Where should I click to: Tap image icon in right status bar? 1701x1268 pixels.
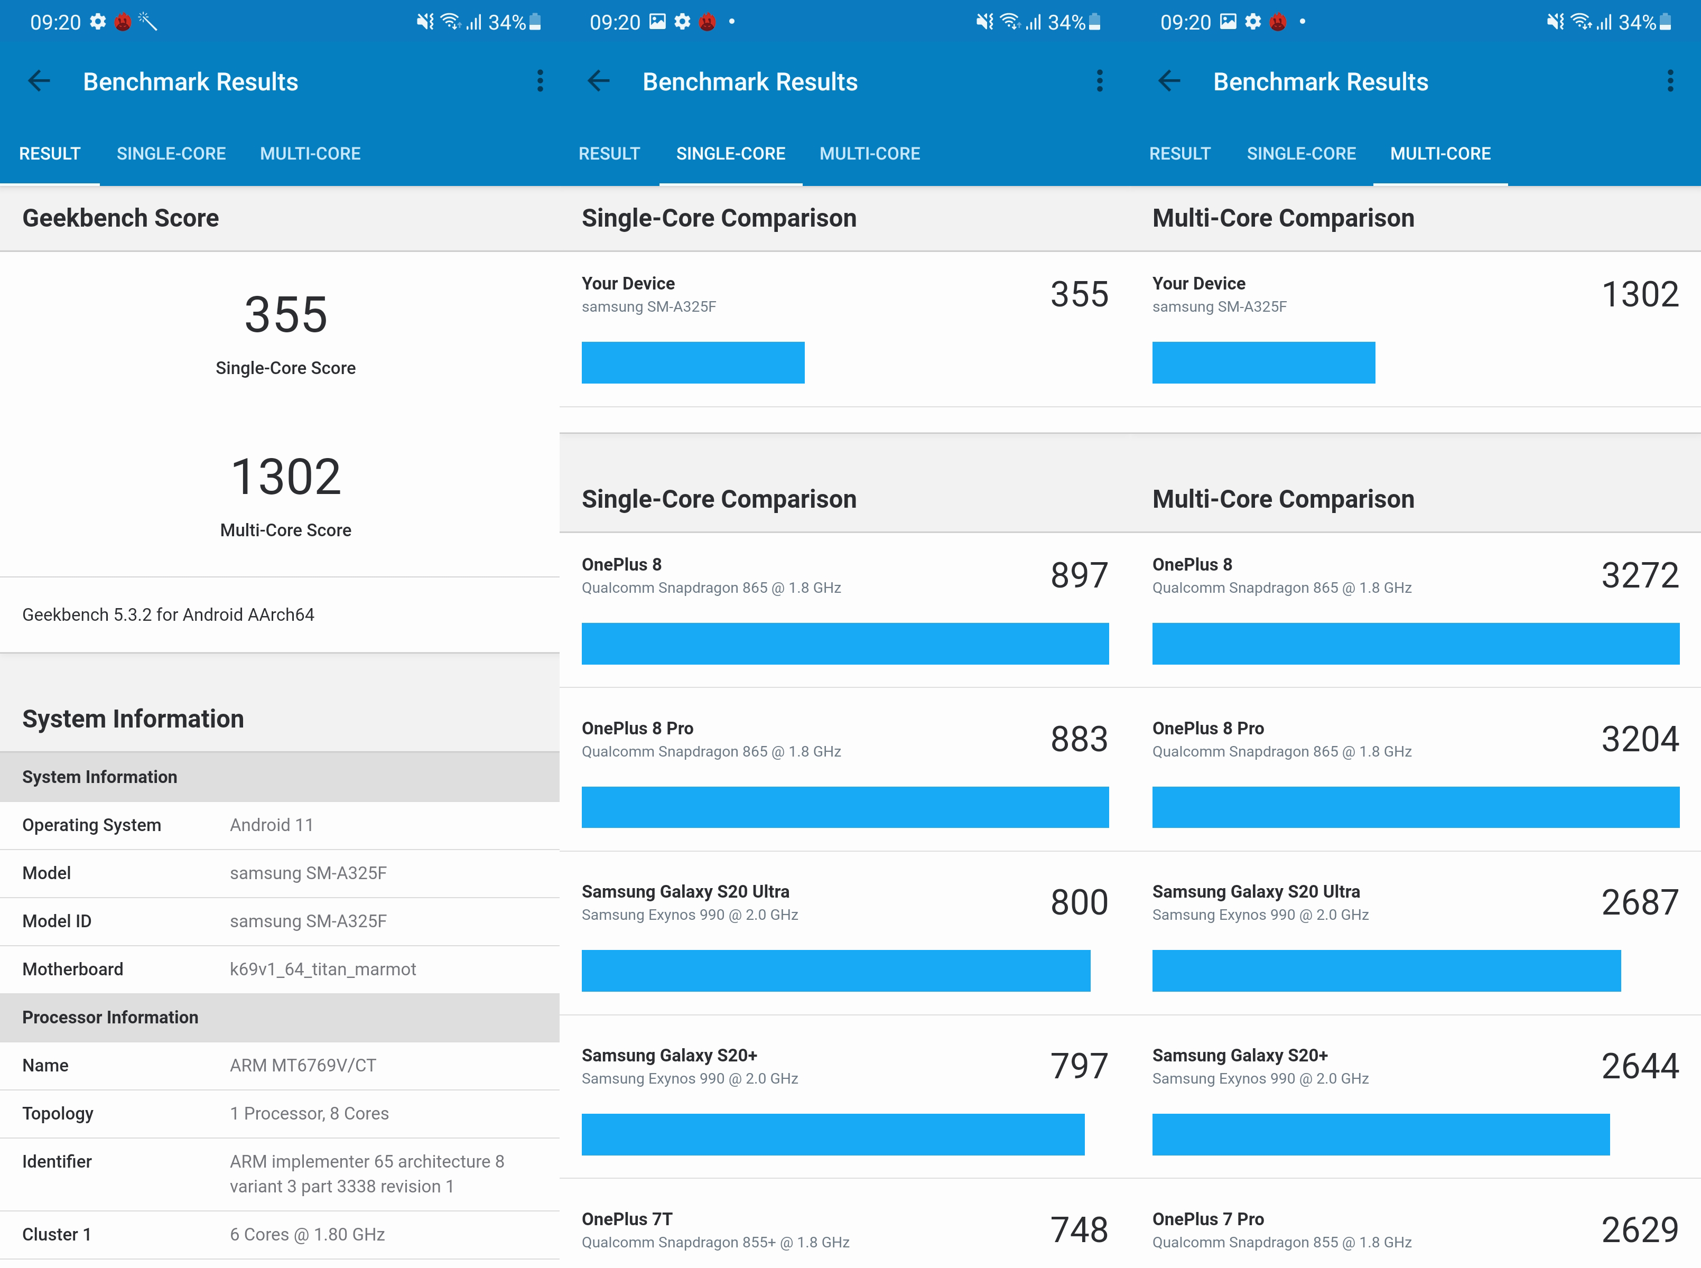[x=1228, y=22]
